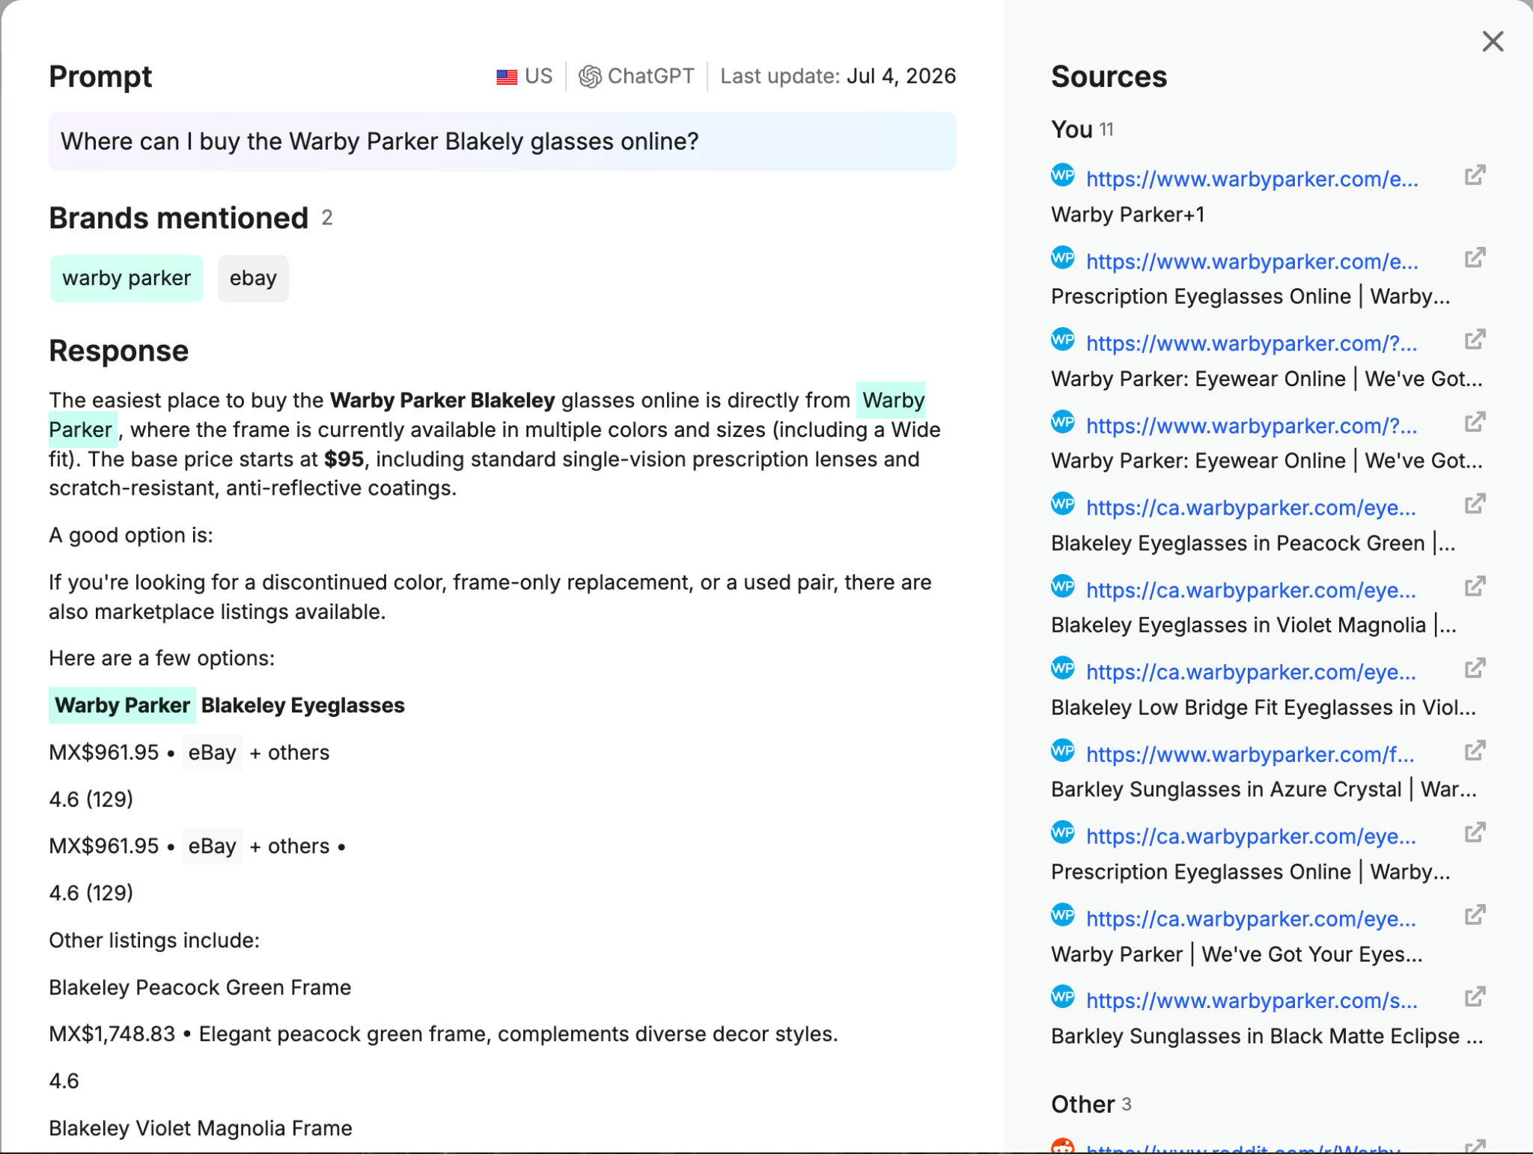Open link above Barkley Sunglasses Black Matte title
This screenshot has width=1533, height=1154.
point(1252,1001)
